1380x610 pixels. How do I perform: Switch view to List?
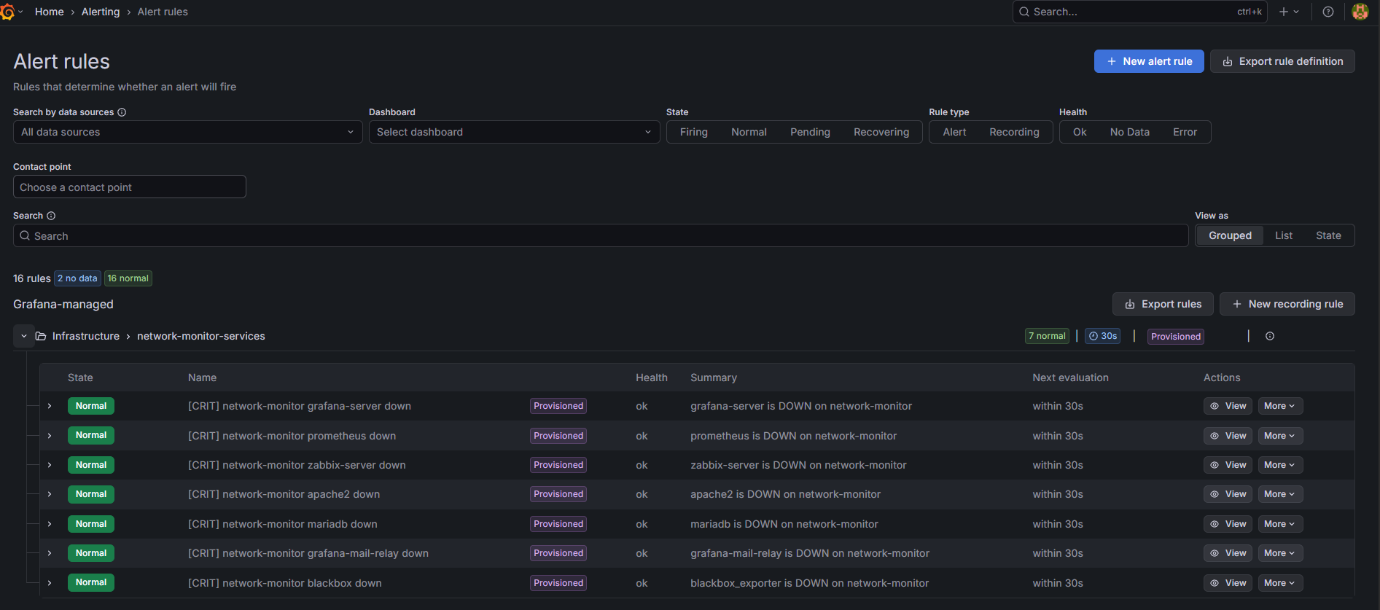1284,235
